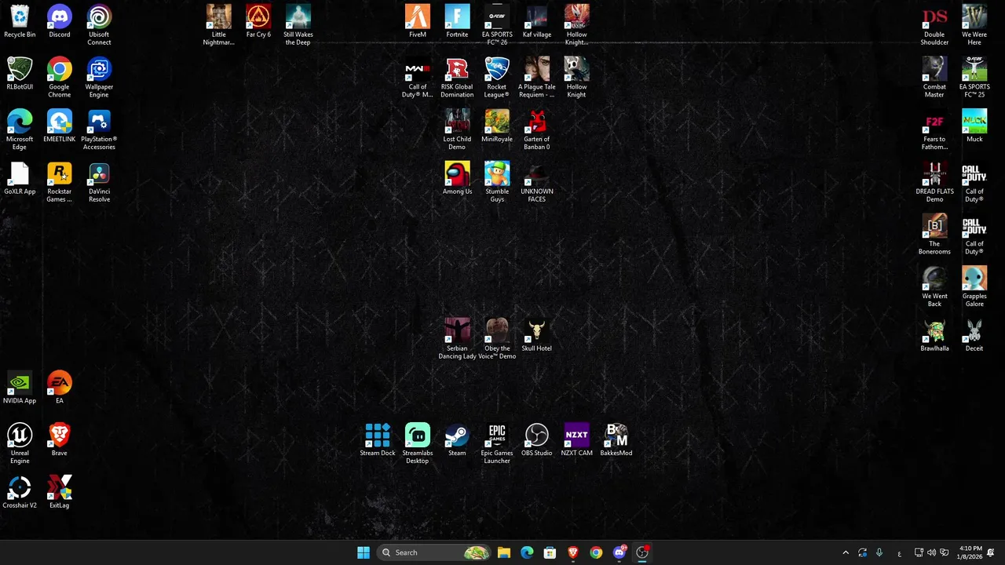Select the Wallpaper Engine desktop icon
The image size is (1005, 565).
coord(99,78)
